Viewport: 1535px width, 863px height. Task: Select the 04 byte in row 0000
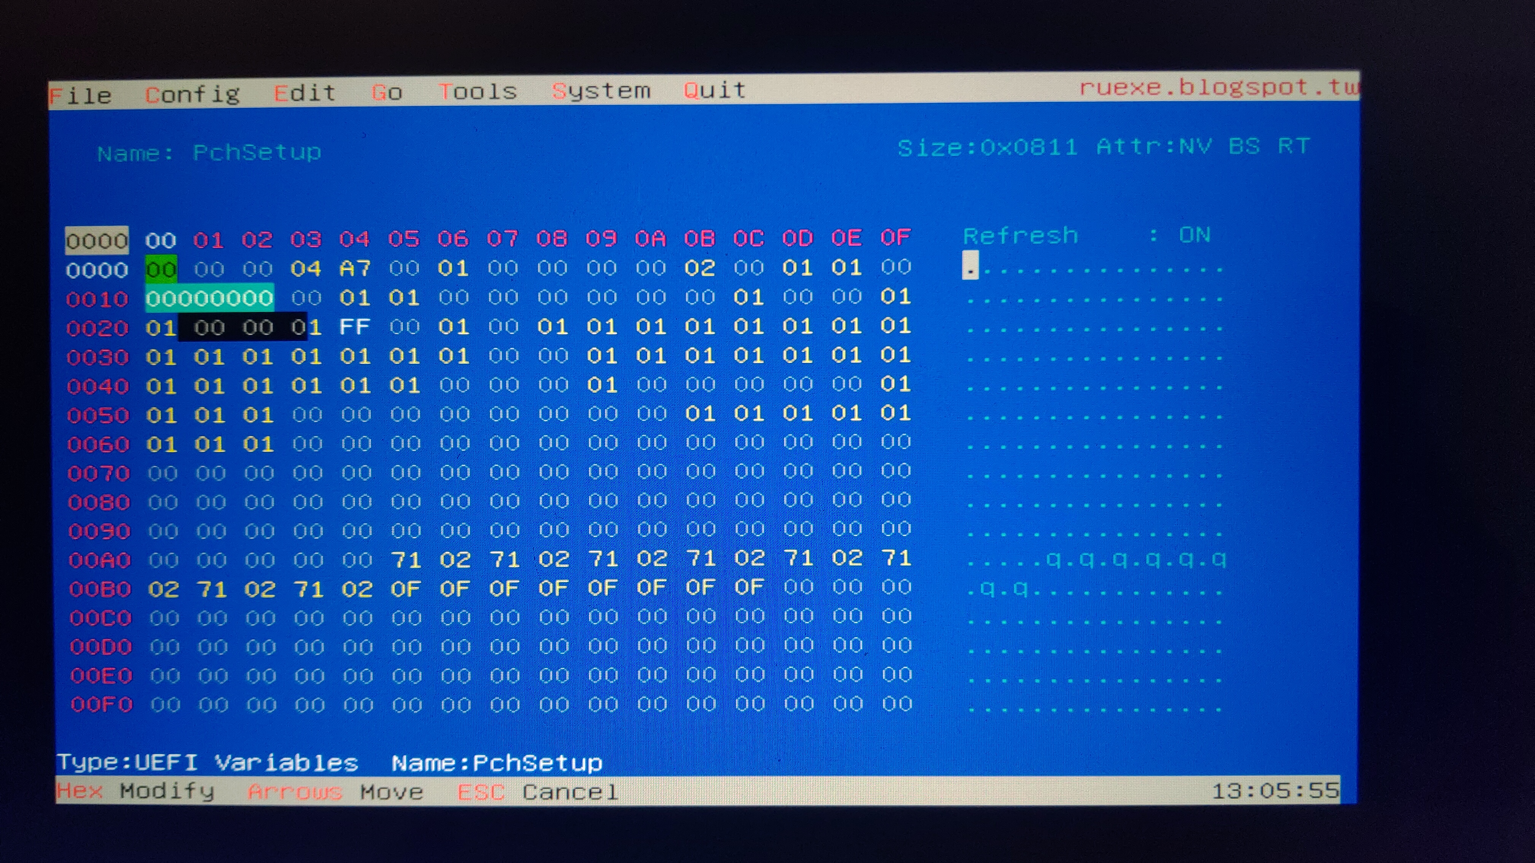306,269
